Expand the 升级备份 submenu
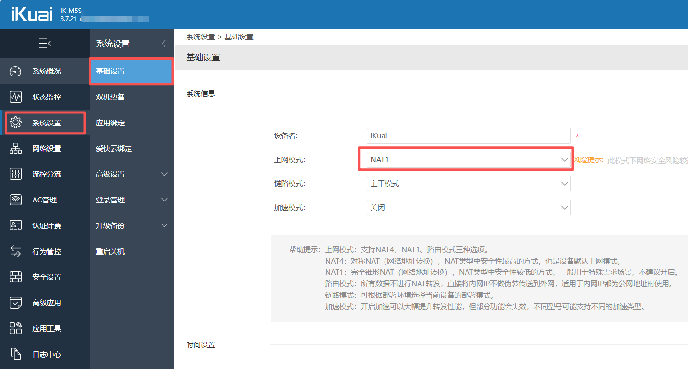The image size is (688, 369). tap(131, 225)
